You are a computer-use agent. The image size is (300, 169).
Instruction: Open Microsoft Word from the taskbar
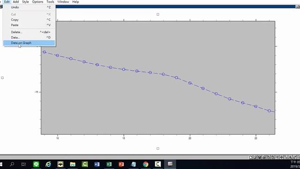tap(97, 164)
